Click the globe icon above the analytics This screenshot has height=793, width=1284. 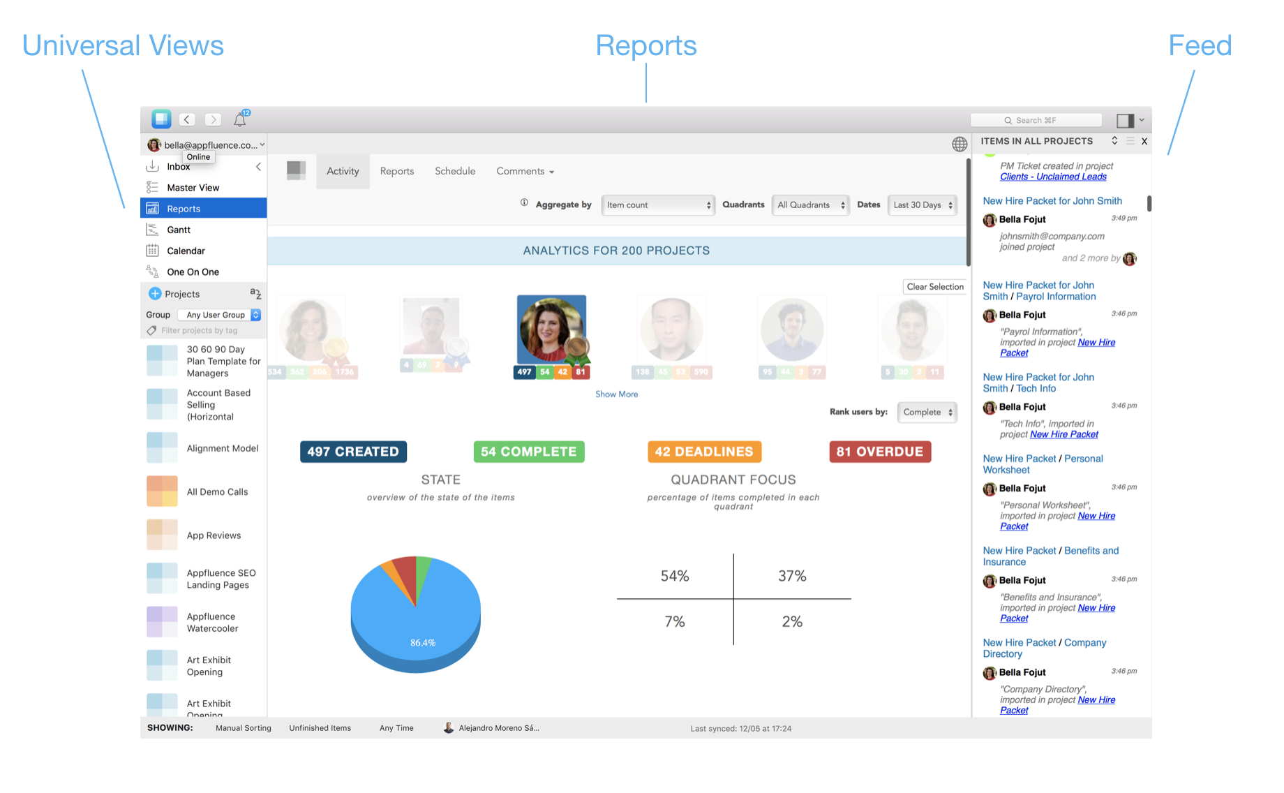click(960, 144)
